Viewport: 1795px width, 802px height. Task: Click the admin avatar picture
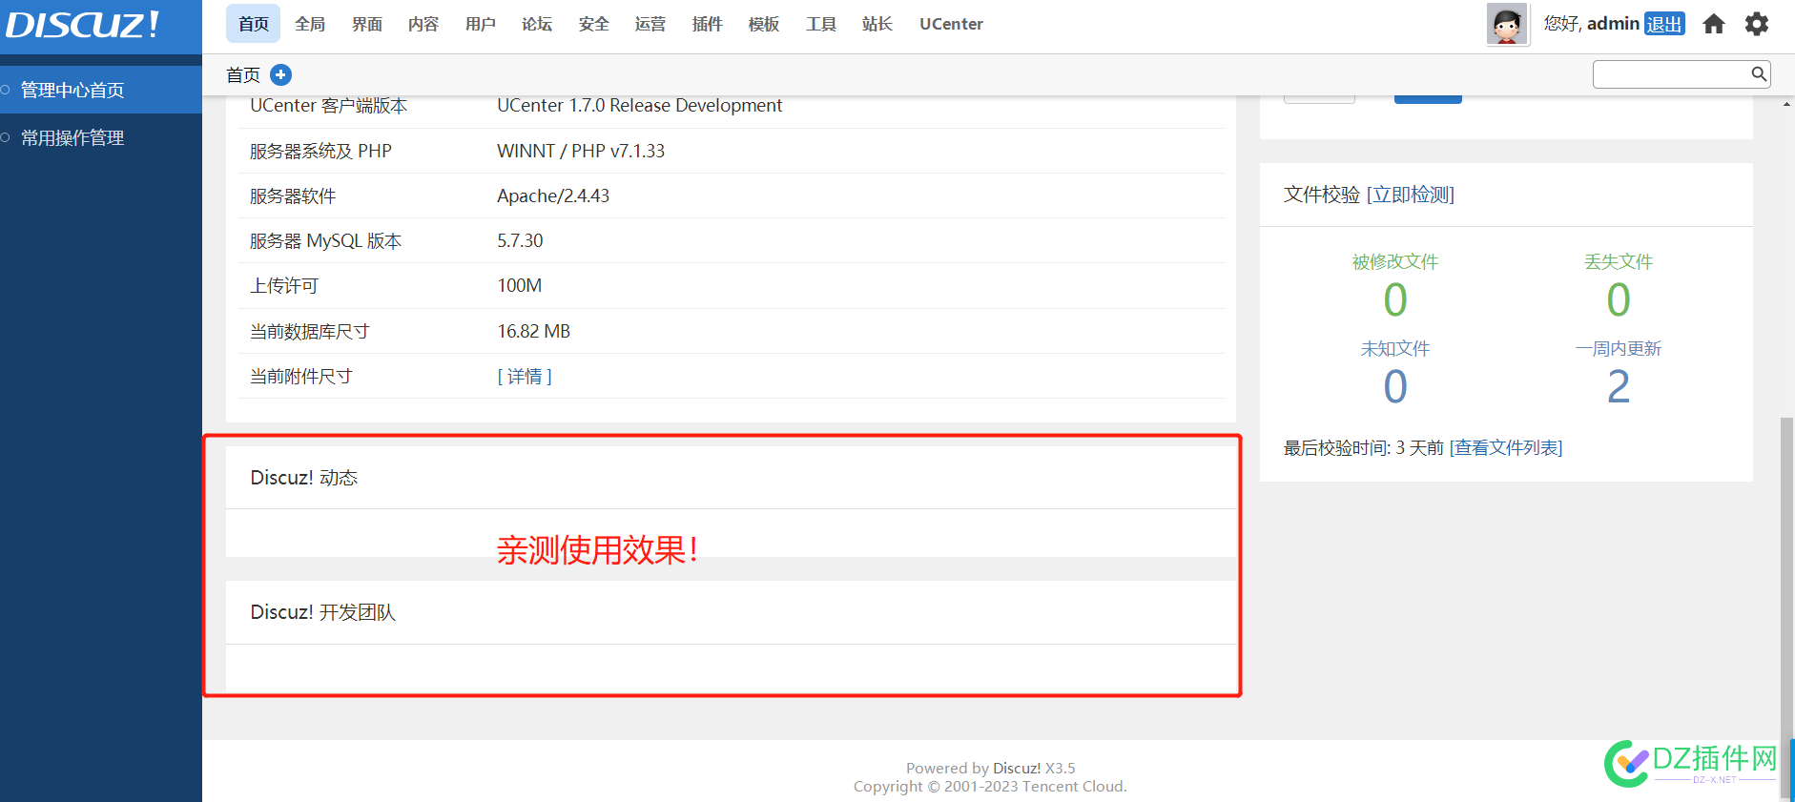(x=1508, y=24)
